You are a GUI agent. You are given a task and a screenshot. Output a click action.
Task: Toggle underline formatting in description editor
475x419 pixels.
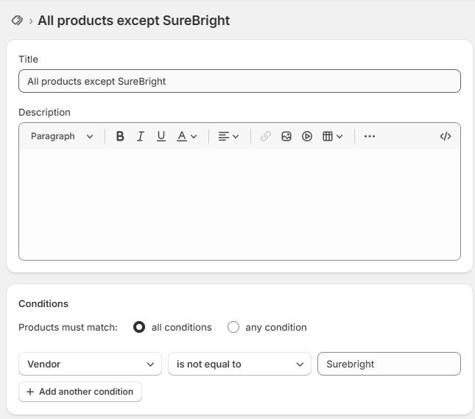pos(161,136)
